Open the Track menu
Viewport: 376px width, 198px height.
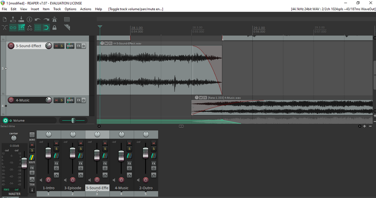[x=57, y=9]
